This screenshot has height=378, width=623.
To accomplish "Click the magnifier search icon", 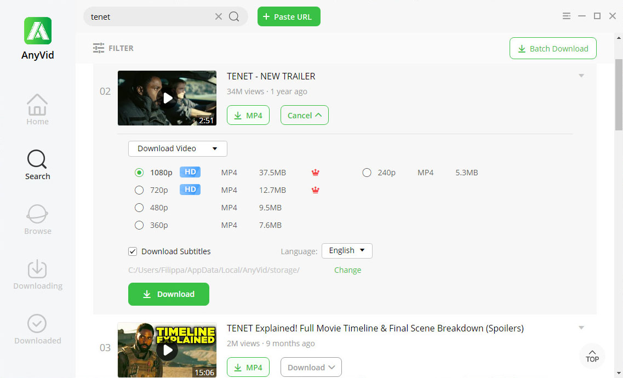I will pyautogui.click(x=234, y=16).
